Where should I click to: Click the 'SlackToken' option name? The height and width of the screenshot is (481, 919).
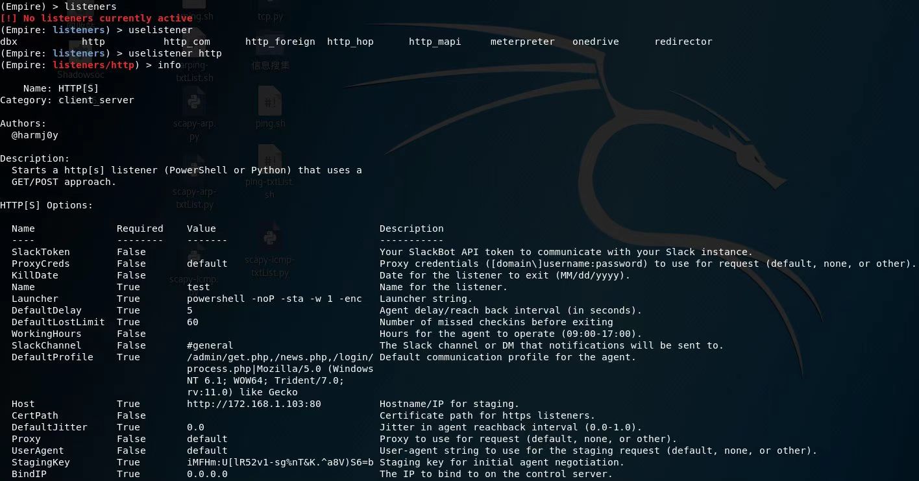tap(41, 252)
